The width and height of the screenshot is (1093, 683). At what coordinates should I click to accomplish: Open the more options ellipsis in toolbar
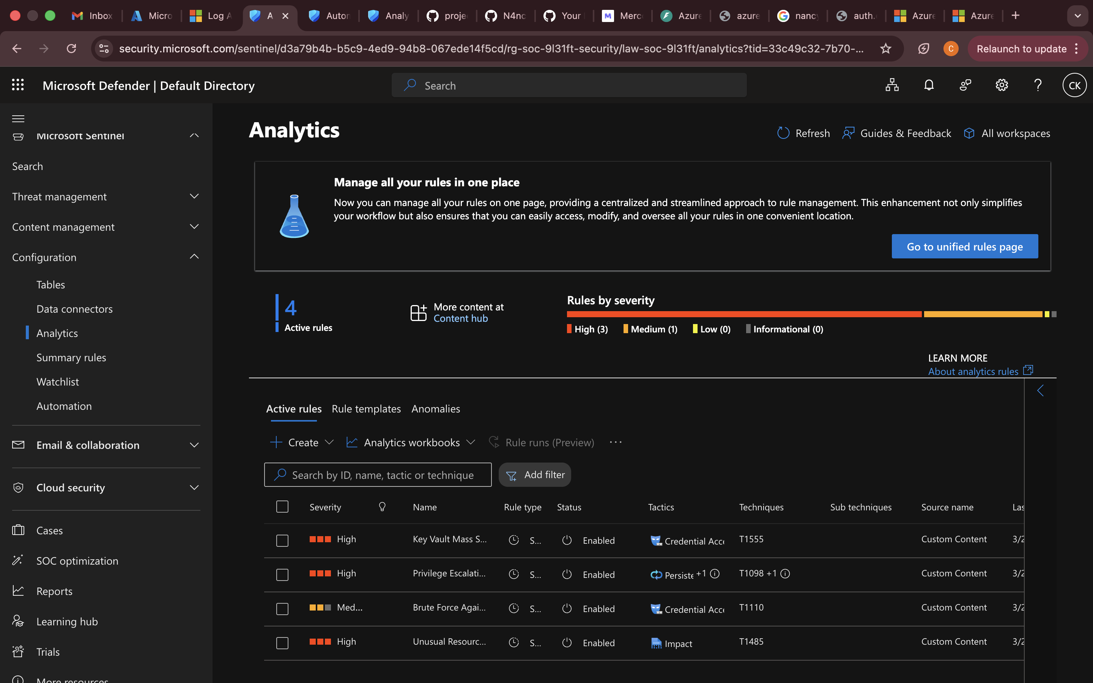(616, 442)
